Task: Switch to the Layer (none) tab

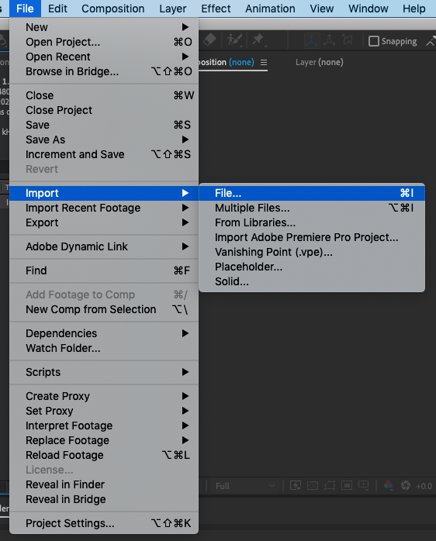Action: coord(319,62)
